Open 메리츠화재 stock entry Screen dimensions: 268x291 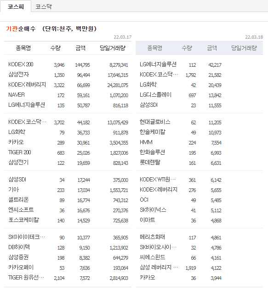click(x=152, y=237)
